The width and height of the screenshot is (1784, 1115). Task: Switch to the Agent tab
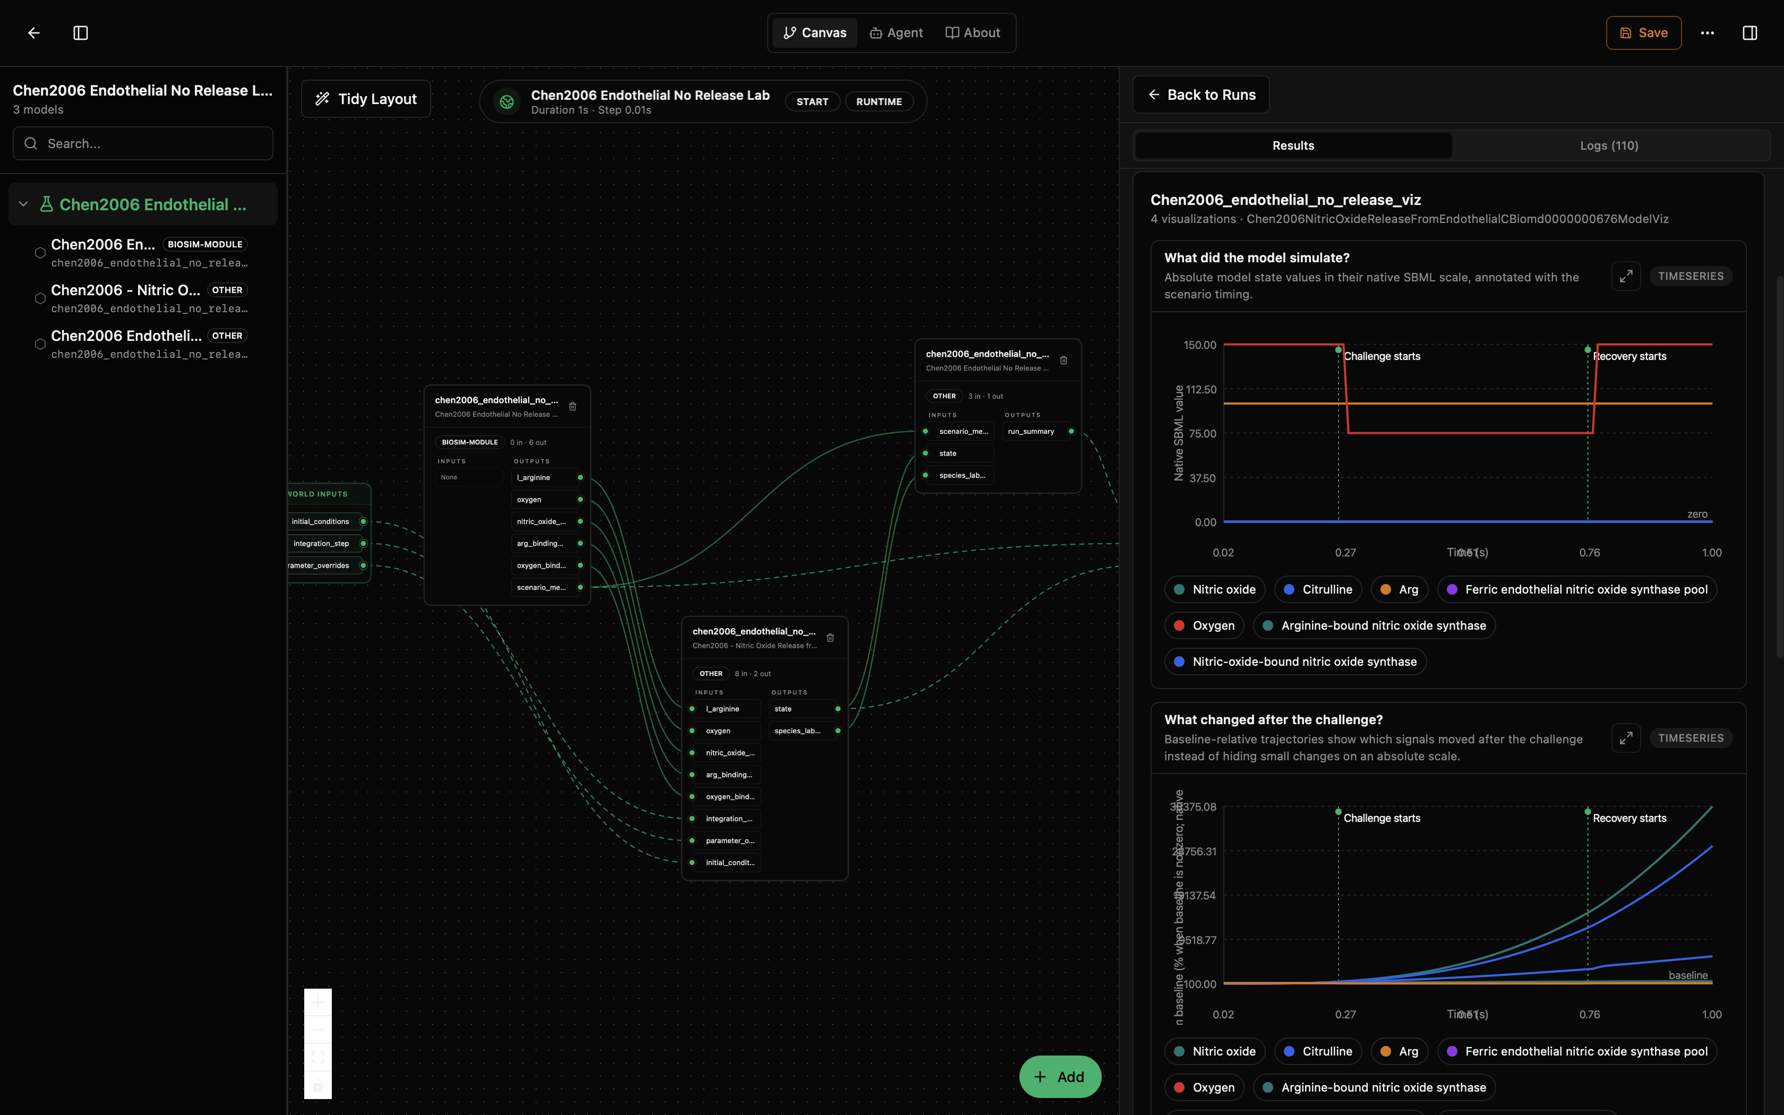pyautogui.click(x=896, y=32)
